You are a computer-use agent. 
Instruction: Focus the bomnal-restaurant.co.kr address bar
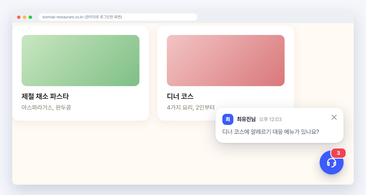(118, 17)
